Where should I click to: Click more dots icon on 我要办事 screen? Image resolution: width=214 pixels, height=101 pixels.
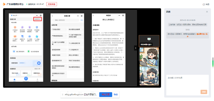tap(78, 16)
